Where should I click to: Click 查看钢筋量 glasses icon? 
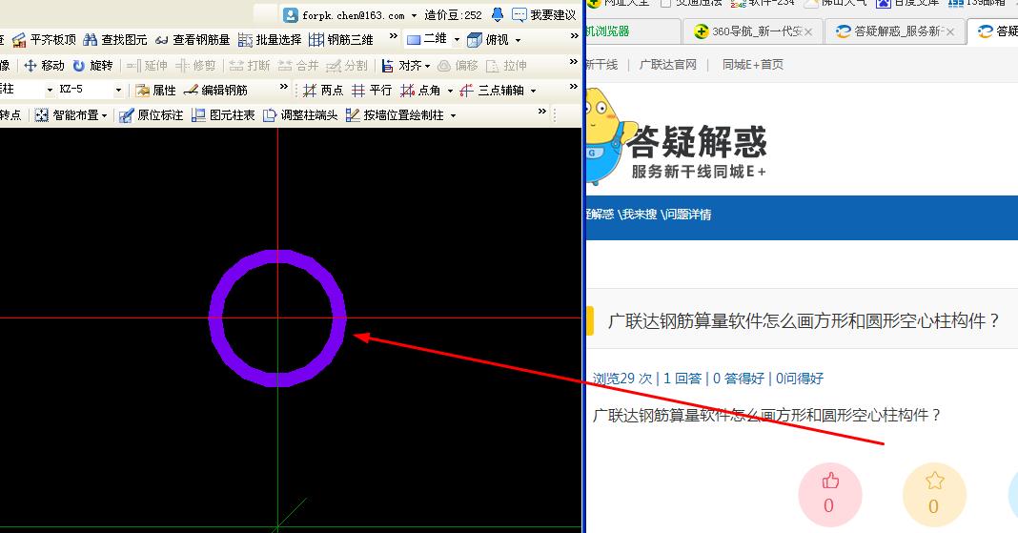[162, 40]
